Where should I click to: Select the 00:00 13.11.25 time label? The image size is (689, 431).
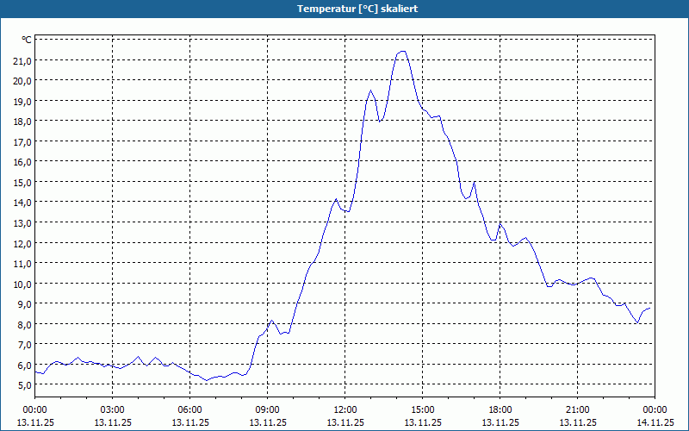point(35,416)
